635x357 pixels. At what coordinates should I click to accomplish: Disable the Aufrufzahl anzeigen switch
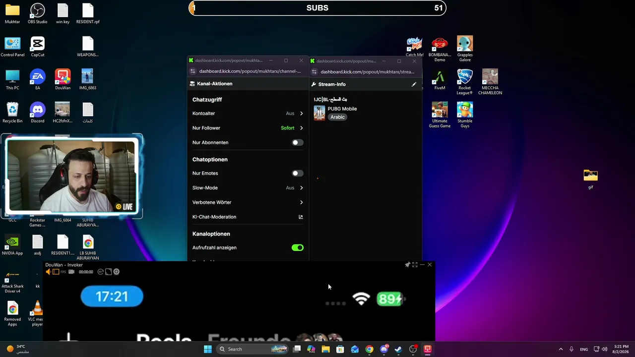tap(297, 247)
